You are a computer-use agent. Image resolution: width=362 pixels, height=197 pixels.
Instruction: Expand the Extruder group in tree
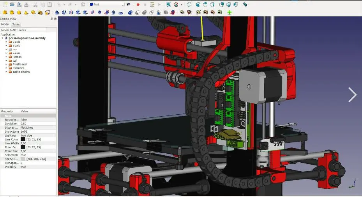pos(6,68)
